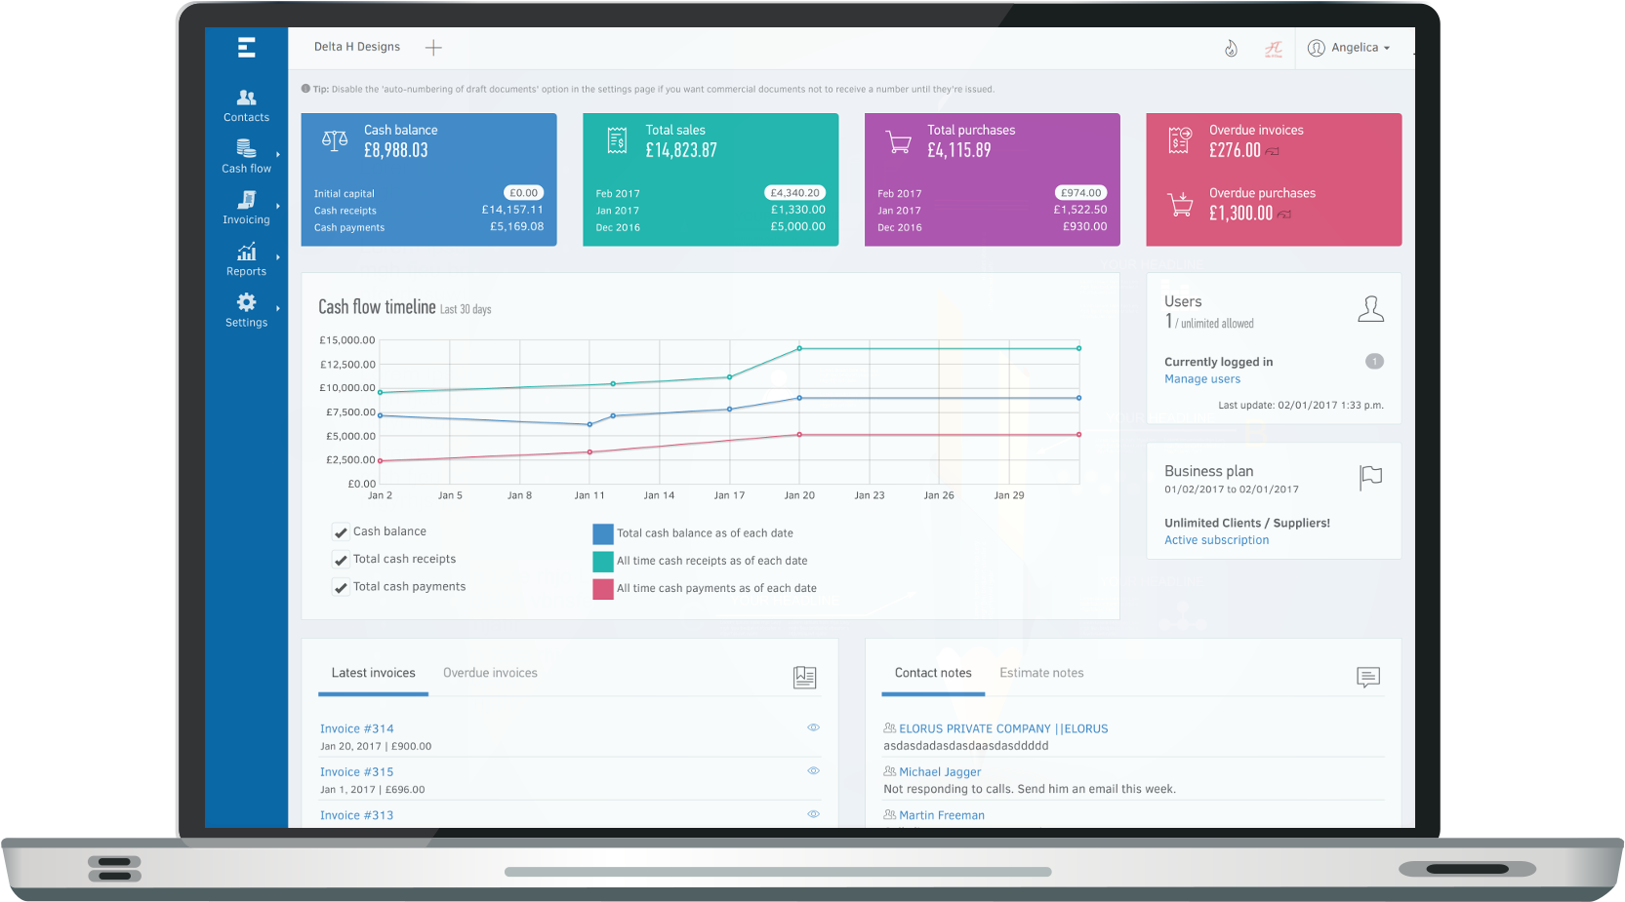Viewport: 1625px width, 902px height.
Task: Toggle Total cash receipts checkbox
Action: click(x=341, y=560)
